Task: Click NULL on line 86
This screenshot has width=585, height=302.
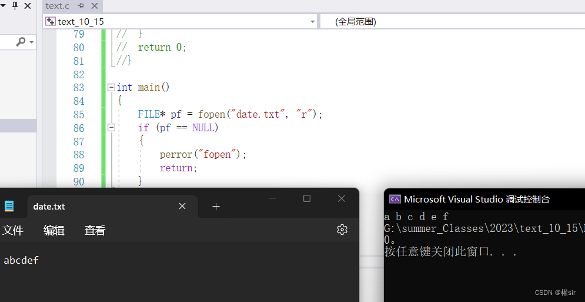Action: tap(203, 128)
